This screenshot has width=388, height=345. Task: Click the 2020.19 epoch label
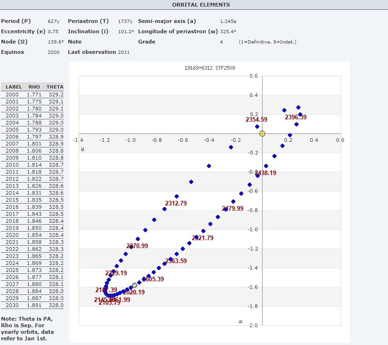coord(134,293)
